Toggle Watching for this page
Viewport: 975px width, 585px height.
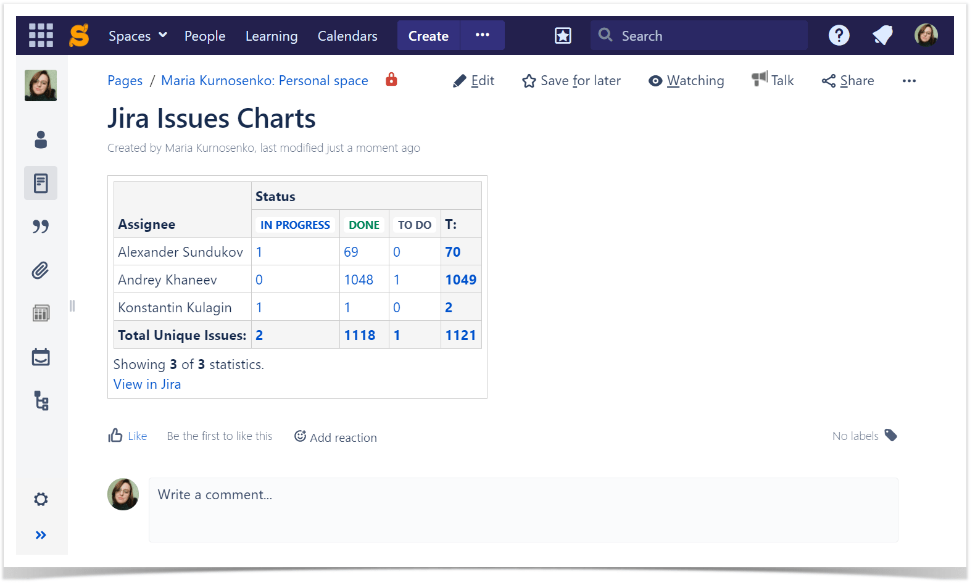tap(686, 81)
